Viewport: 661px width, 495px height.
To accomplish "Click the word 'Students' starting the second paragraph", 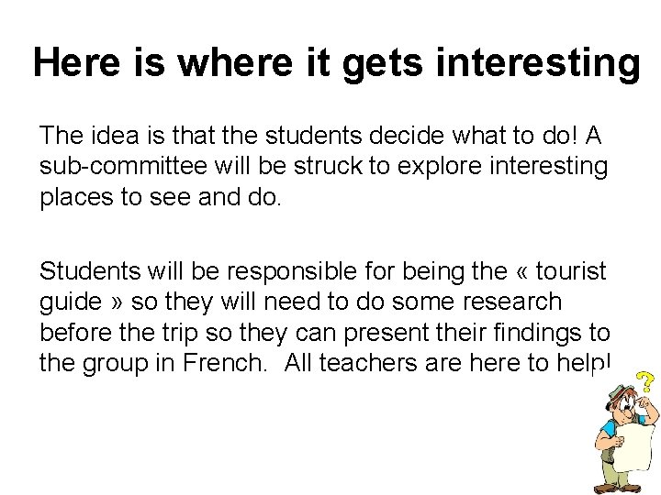I will (90, 270).
